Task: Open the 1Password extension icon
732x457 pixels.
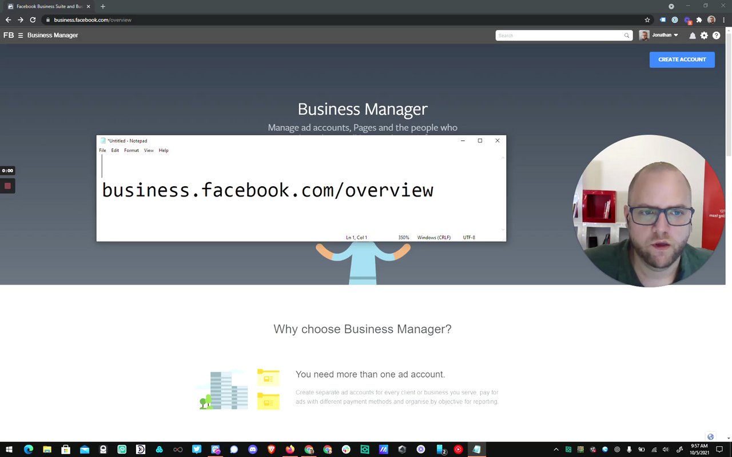Action: (x=675, y=19)
